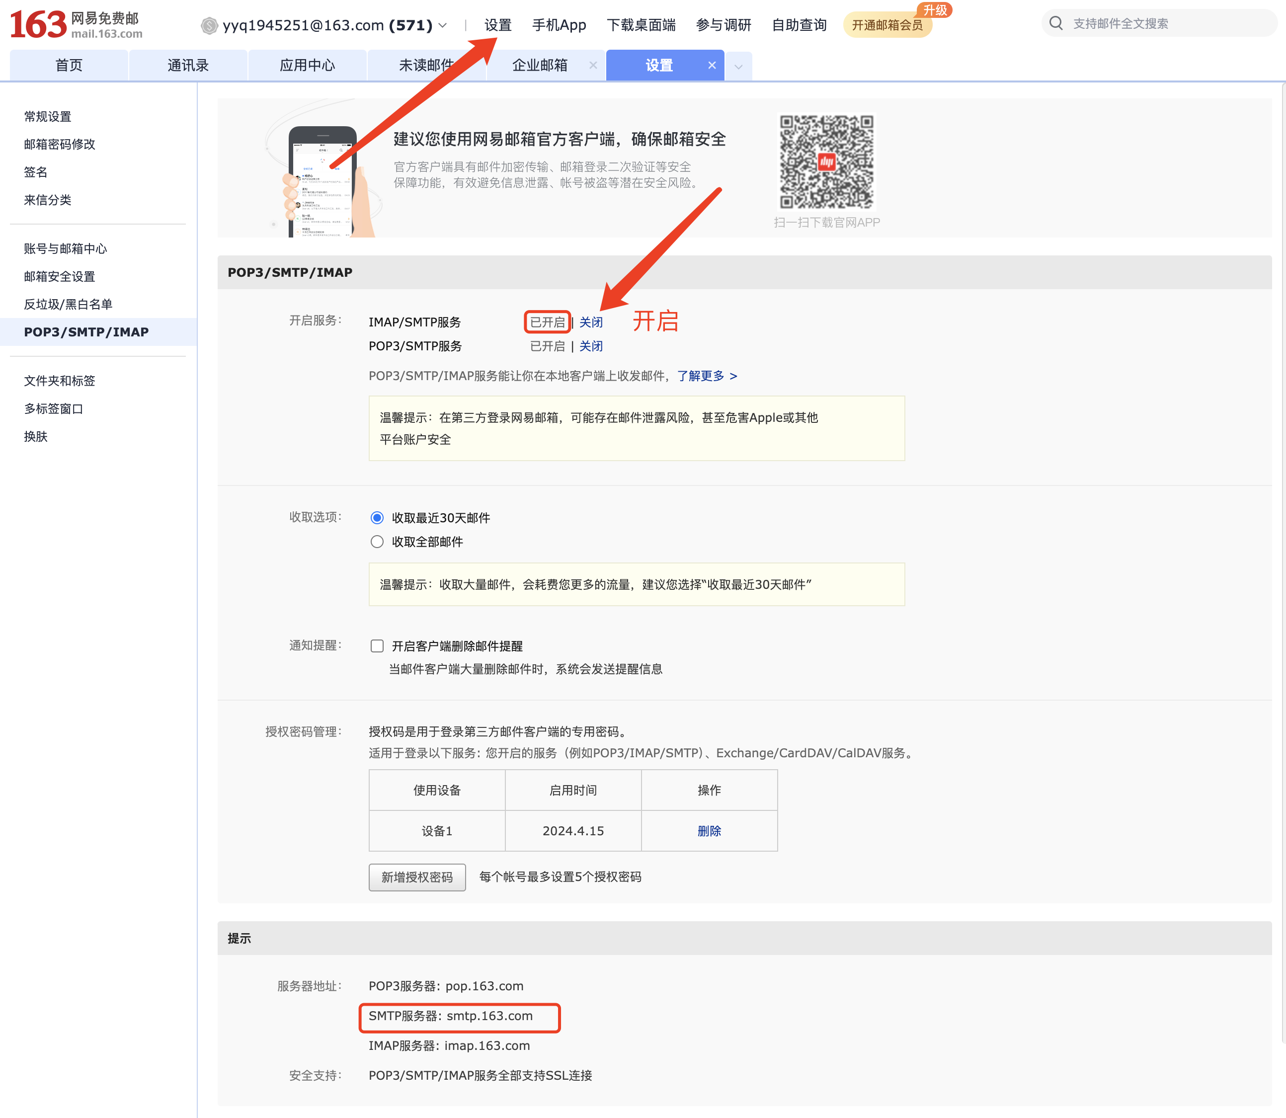Open 参与调研 link in header
This screenshot has width=1286, height=1118.
point(723,25)
